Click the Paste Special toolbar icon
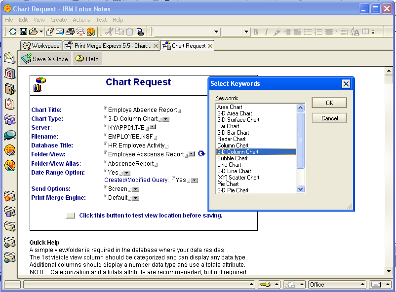 pos(140,32)
